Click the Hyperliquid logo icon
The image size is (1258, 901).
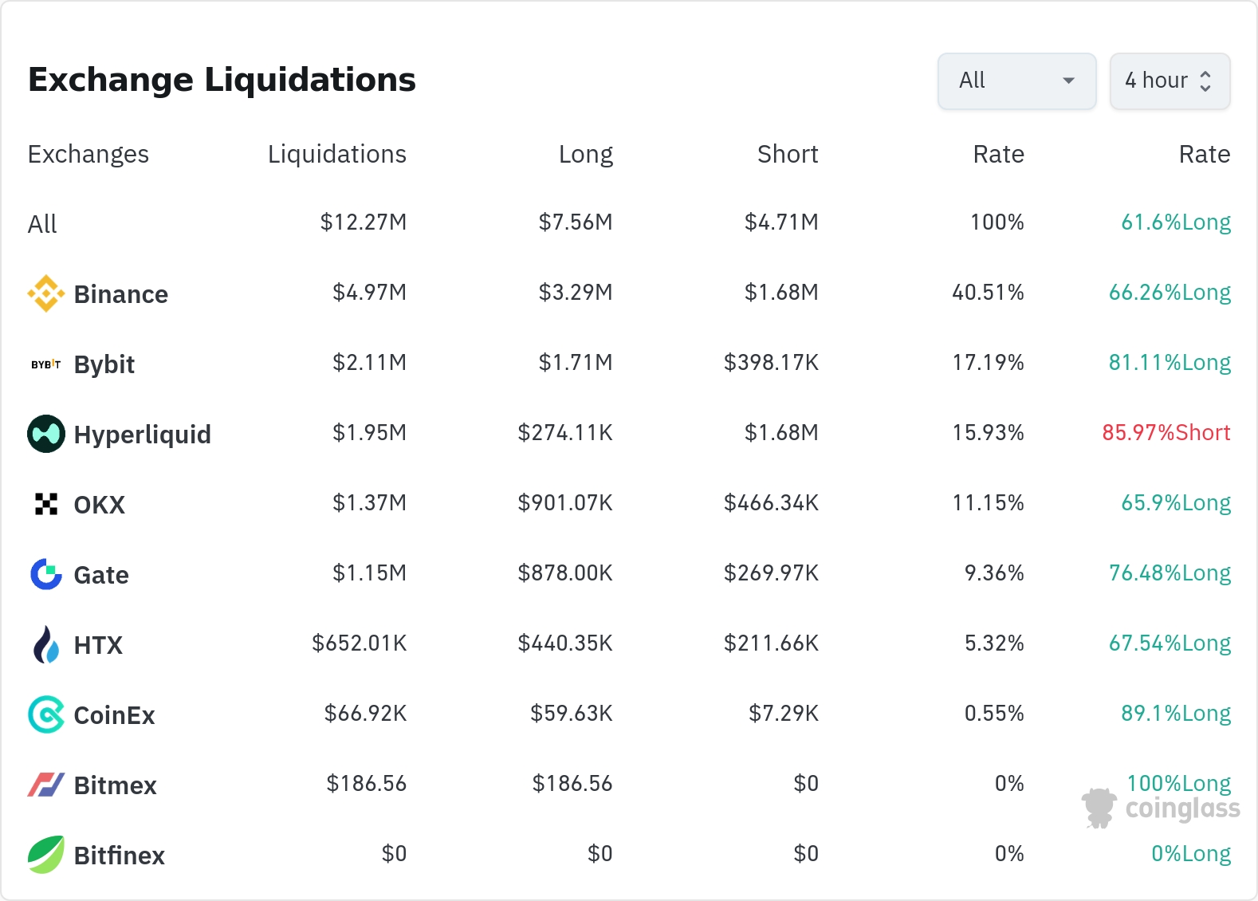click(x=46, y=435)
